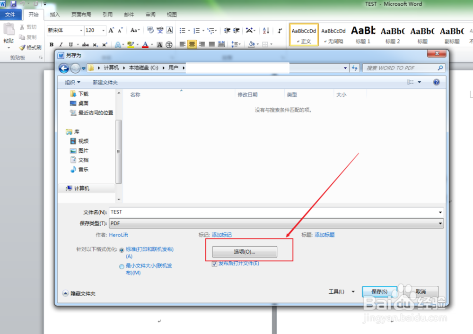Viewport: 473px width, 334px height.
Task: Select Minimum size optimization radio
Action: pyautogui.click(x=122, y=266)
